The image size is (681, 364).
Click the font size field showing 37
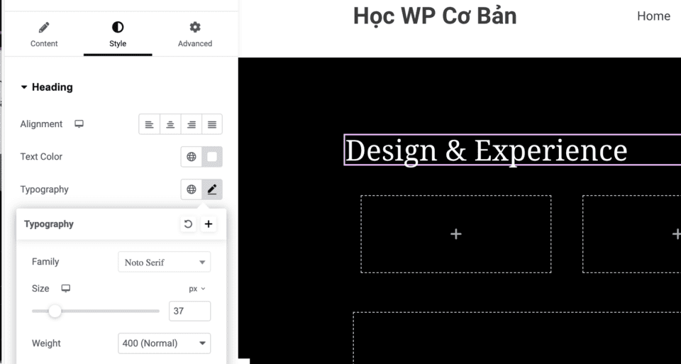[189, 311]
